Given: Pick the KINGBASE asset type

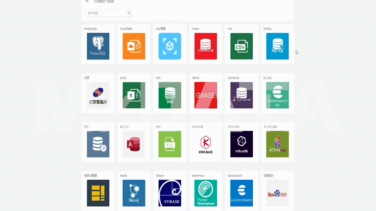Looking at the screenshot, I should point(206,144).
